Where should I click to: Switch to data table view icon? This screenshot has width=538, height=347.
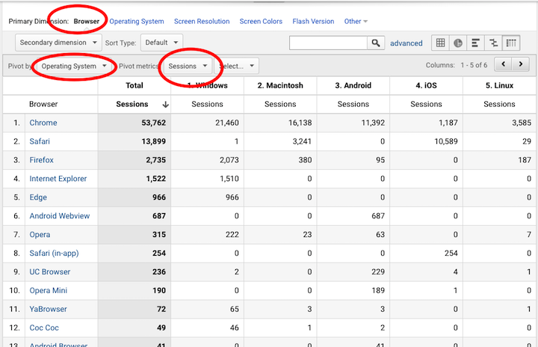tap(440, 43)
